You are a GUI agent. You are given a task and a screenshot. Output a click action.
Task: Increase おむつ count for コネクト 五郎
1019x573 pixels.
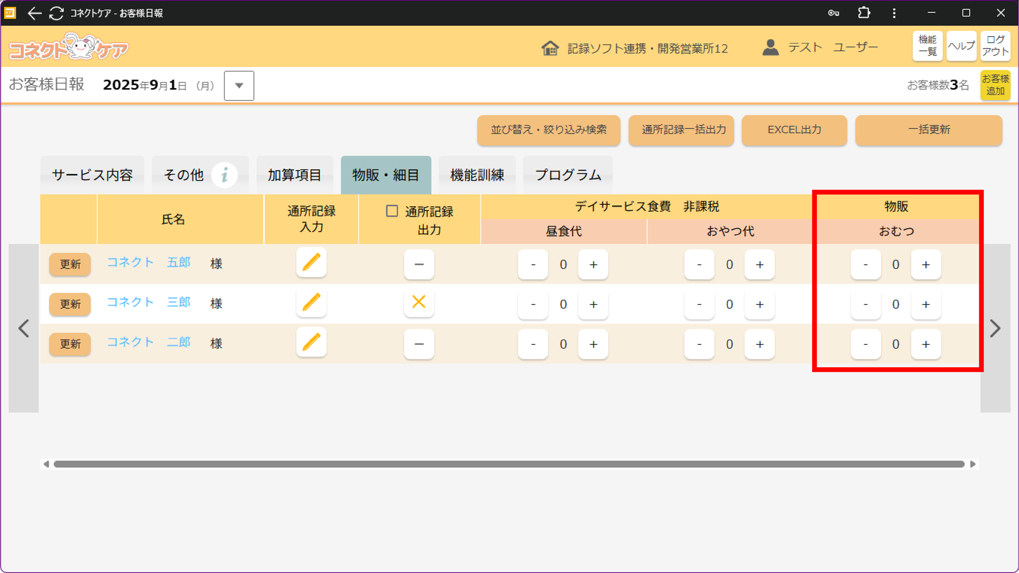[926, 264]
